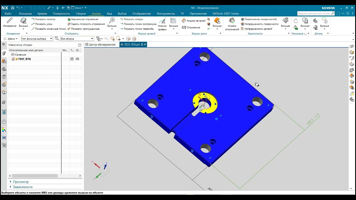Open NXTools 2007 Series tab
The image size is (356, 200).
[226, 14]
